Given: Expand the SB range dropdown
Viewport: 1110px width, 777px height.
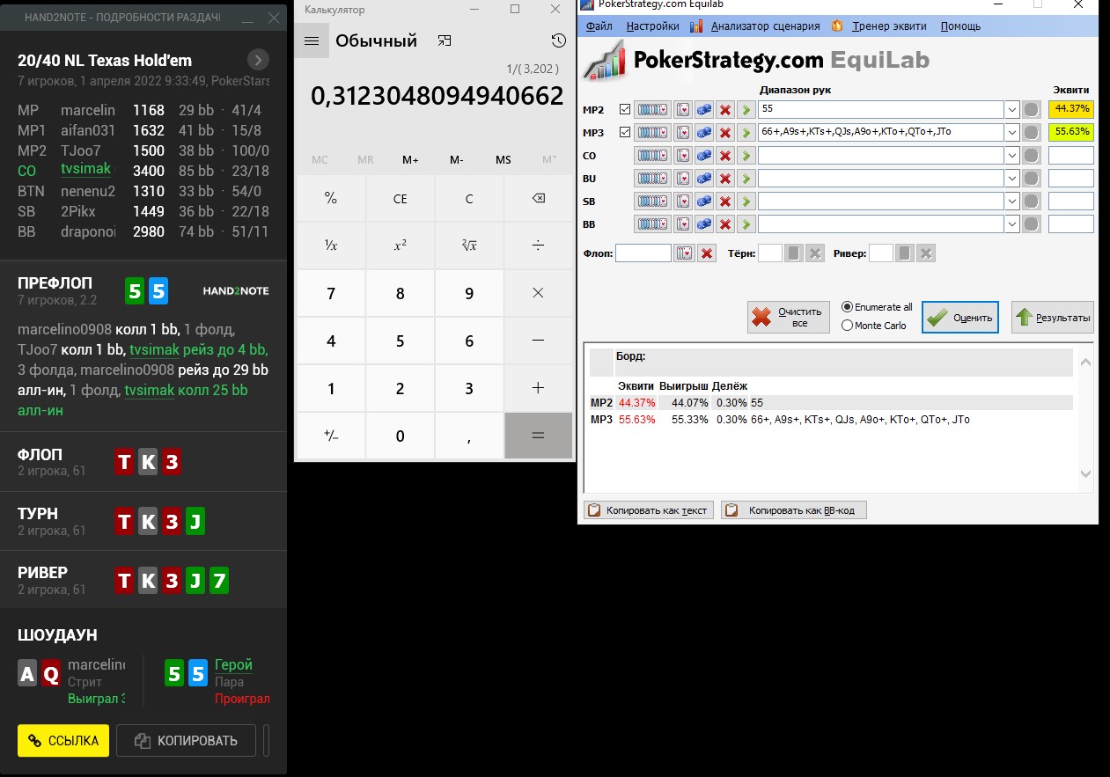Looking at the screenshot, I should [1012, 201].
